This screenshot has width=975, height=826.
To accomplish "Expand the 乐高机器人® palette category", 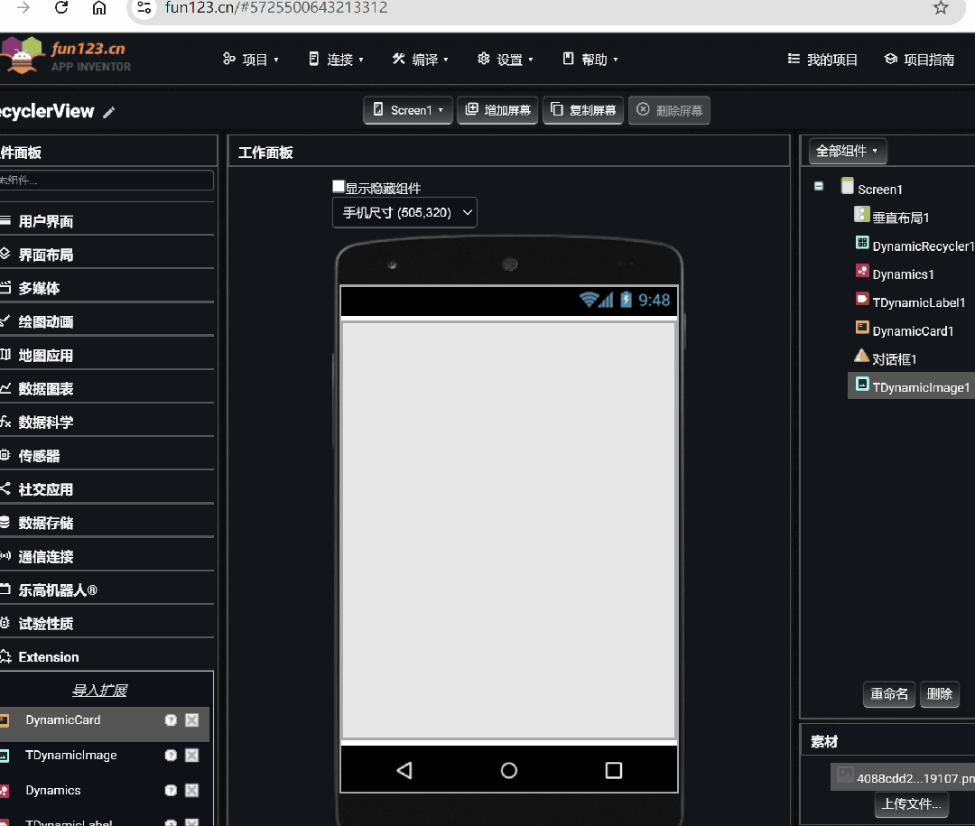I will 107,590.
